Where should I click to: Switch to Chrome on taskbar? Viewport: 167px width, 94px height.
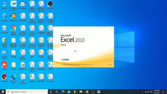coord(87,92)
